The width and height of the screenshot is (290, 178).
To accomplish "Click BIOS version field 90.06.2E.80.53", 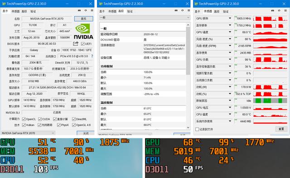I will point(47,44).
